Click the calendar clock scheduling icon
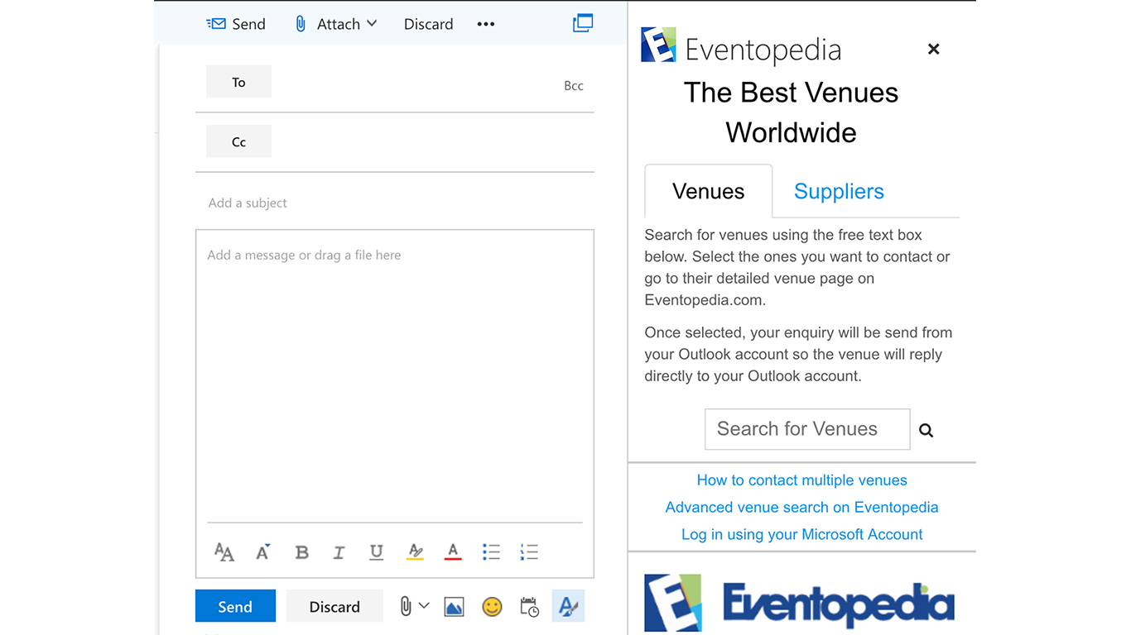1131x635 pixels. point(530,607)
